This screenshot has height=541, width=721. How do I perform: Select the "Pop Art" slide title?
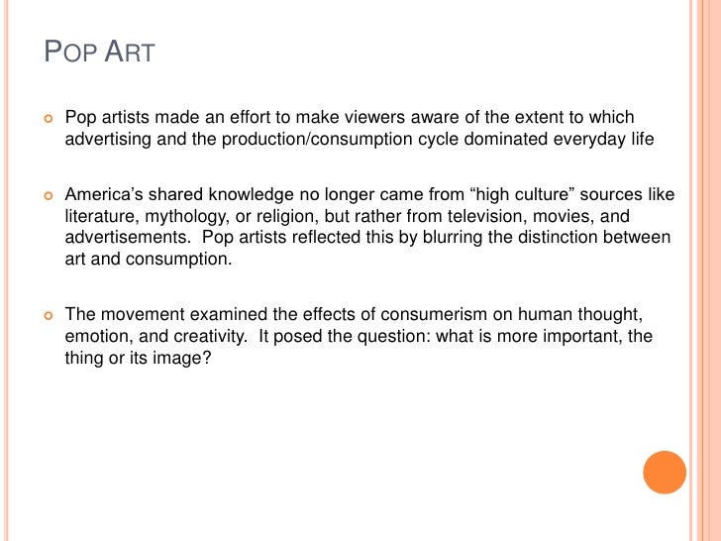99,52
